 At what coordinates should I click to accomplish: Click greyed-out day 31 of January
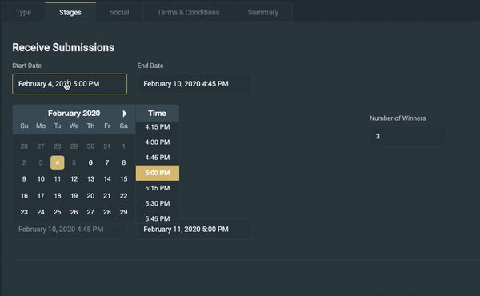pyautogui.click(x=107, y=146)
